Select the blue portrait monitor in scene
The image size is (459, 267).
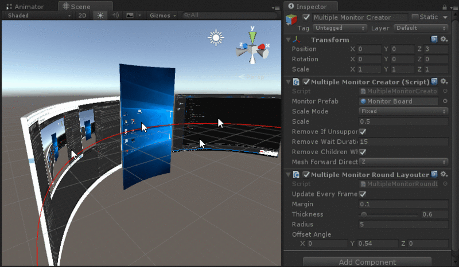[147, 126]
